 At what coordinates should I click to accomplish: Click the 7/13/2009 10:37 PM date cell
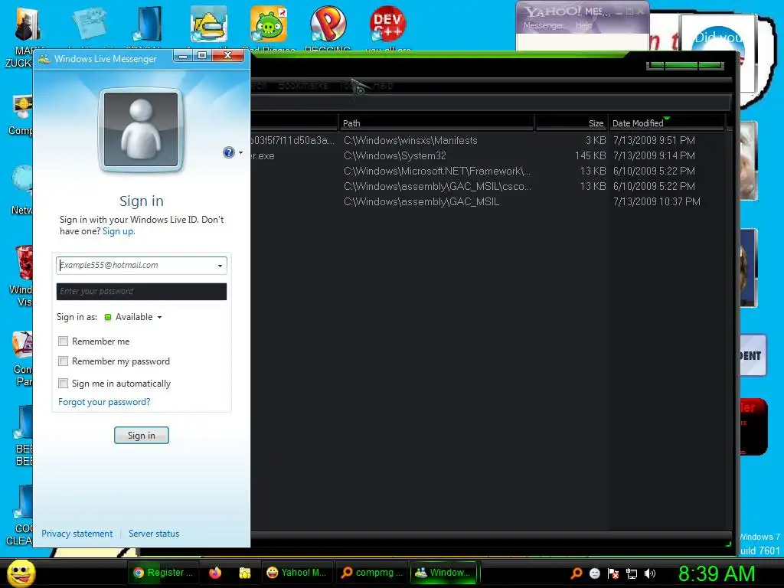(656, 201)
